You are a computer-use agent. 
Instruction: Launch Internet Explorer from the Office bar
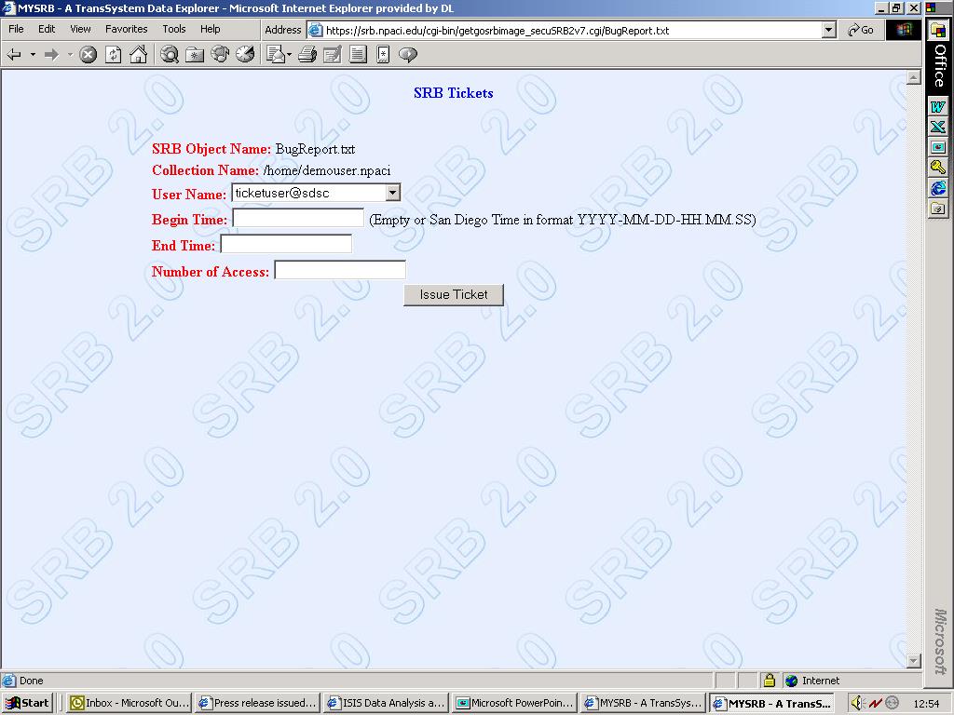pos(937,188)
